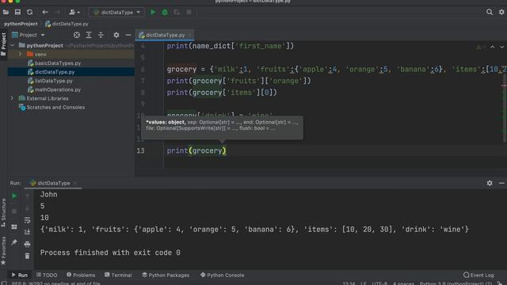507x285 pixels.
Task: Toggle the Favorites side tool window button
Action: (3, 250)
